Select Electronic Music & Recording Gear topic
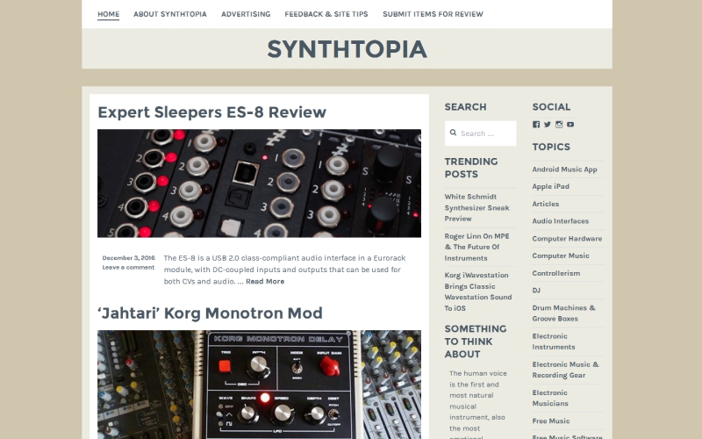This screenshot has width=702, height=439. click(565, 370)
